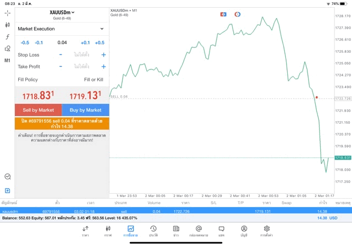Viewport: 352px width, 246px height.
Task: Select the xauusdm open position row
Action: 176,211
